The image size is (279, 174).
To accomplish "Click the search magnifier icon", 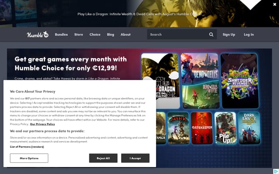I will click(x=211, y=34).
